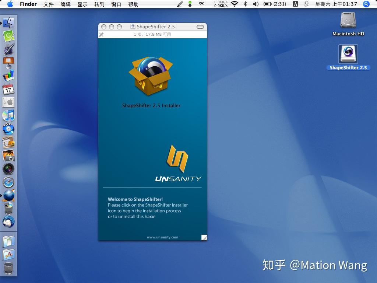Click the X eject icon in the window toolbar
This screenshot has width=377, height=283.
point(102,35)
